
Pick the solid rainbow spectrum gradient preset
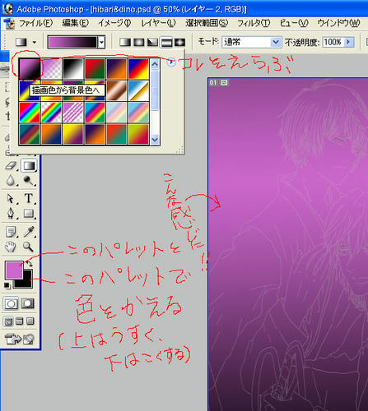30,113
